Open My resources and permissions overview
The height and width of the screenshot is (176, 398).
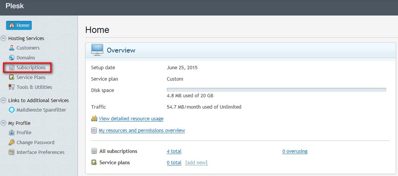(x=141, y=131)
